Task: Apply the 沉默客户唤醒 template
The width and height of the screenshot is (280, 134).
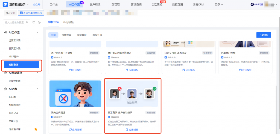Action: (x=245, y=70)
